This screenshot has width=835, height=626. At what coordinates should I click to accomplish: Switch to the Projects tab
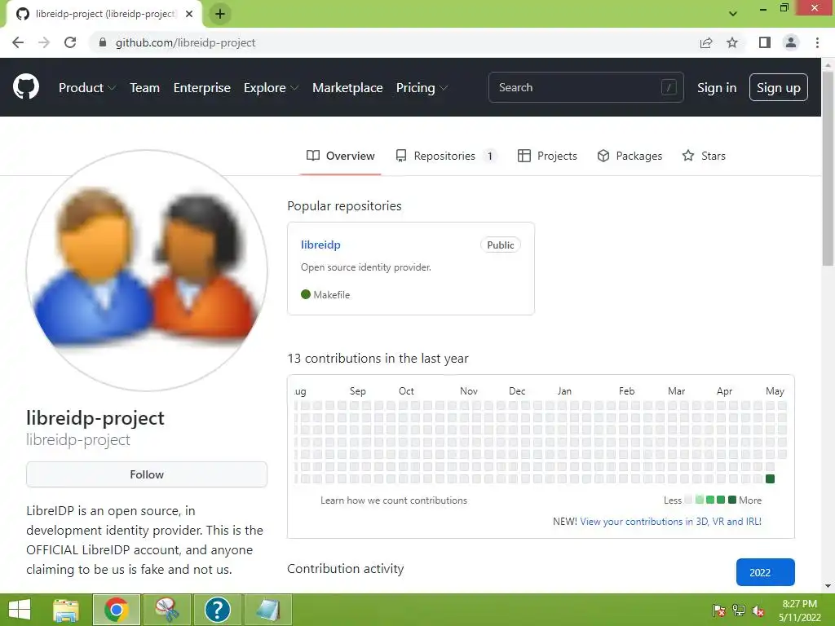point(547,156)
